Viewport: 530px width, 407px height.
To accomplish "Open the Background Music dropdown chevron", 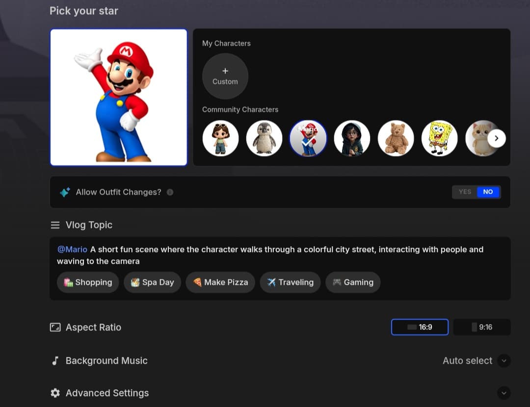I will [504, 361].
